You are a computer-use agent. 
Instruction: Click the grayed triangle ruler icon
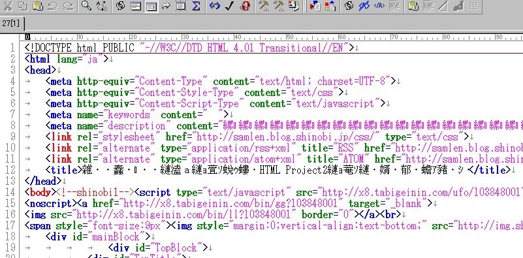[x=443, y=6]
